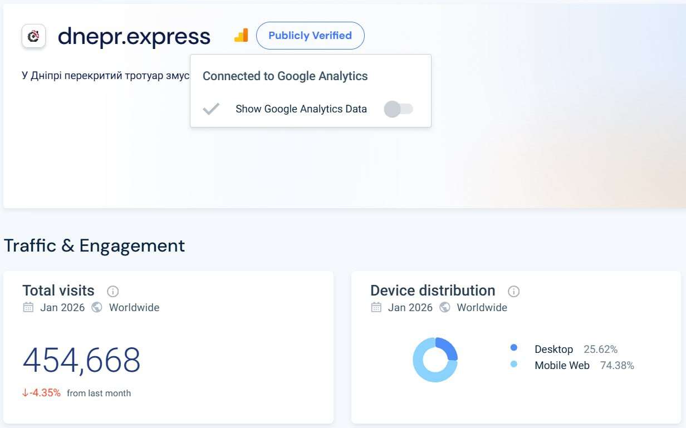
Task: Click Worldwide in the Device distribution card
Action: [x=482, y=308]
